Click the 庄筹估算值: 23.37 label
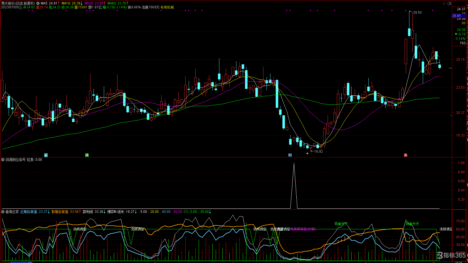This screenshot has height=263, width=468. 34,212
